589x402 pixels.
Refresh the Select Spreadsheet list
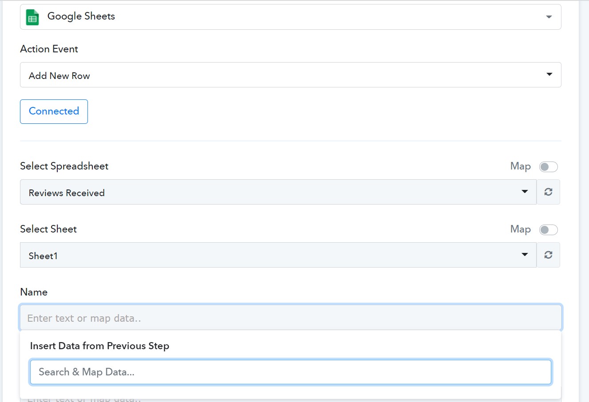tap(548, 192)
